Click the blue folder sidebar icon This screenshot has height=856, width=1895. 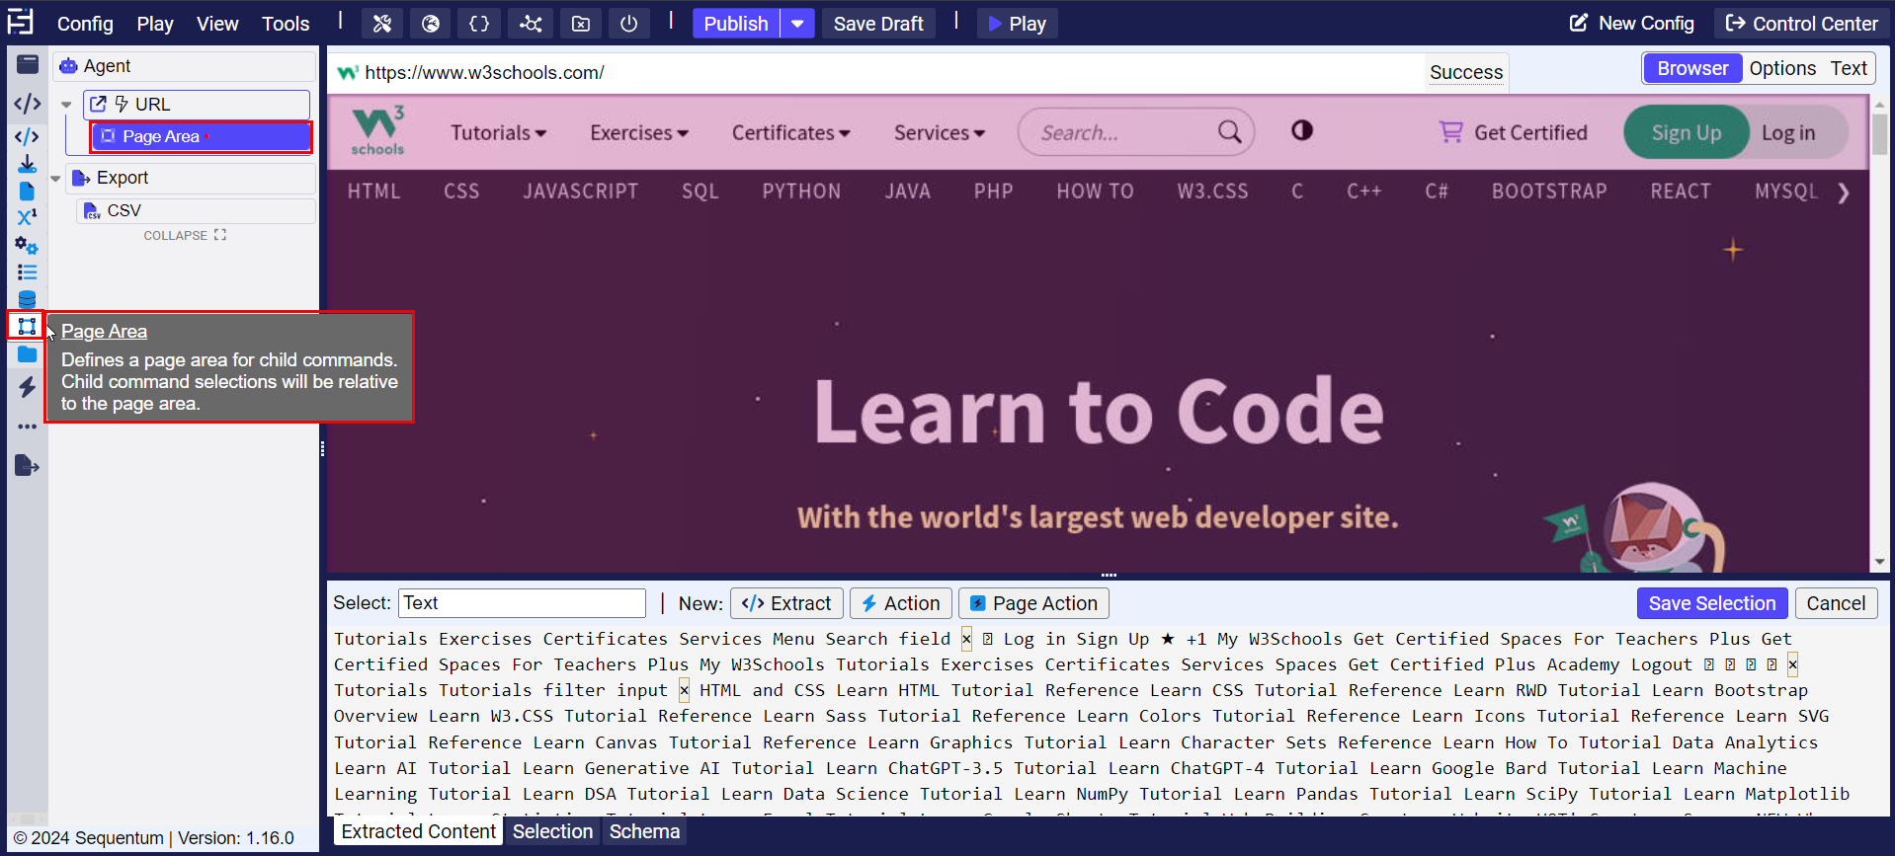(28, 354)
